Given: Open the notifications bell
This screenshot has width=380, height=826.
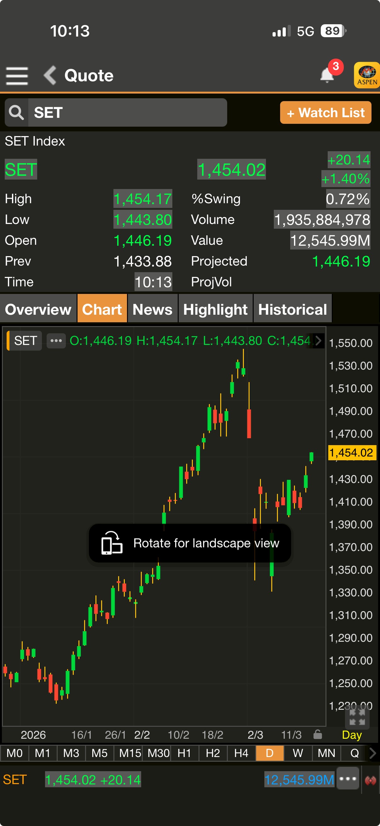Looking at the screenshot, I should pyautogui.click(x=327, y=75).
